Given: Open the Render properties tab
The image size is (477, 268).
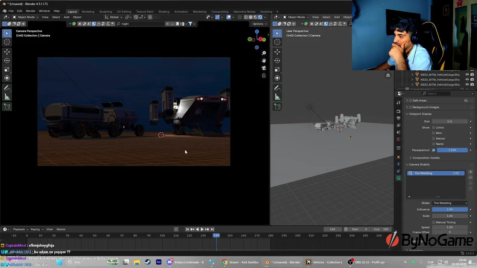Looking at the screenshot, I should (x=398, y=111).
